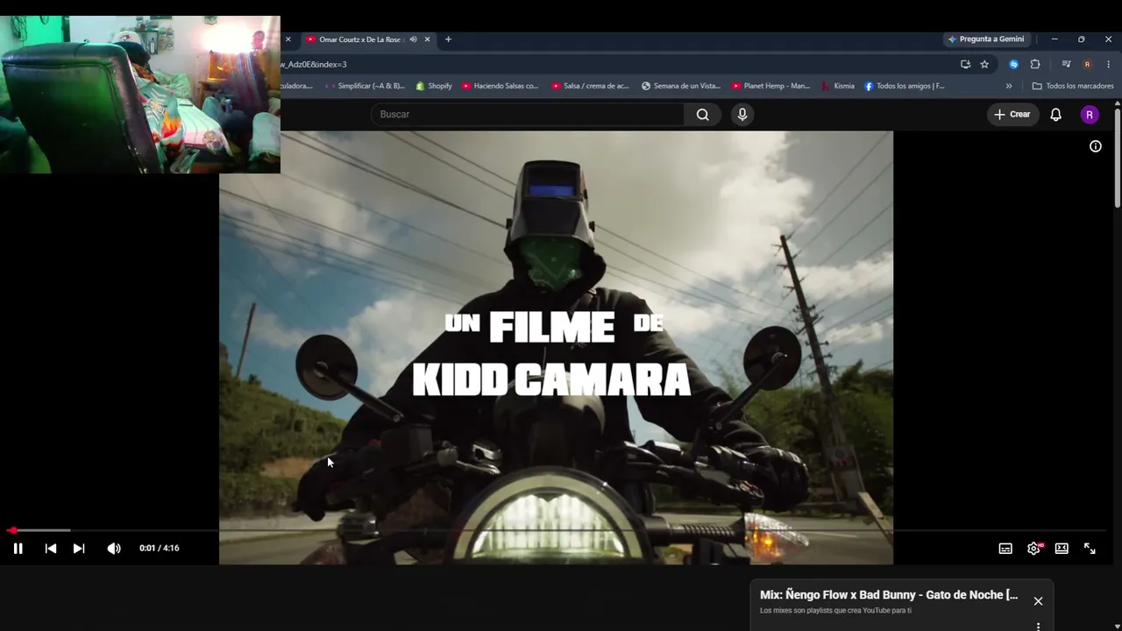Open browser media controls icon
This screenshot has height=631, width=1122.
pyautogui.click(x=1066, y=64)
